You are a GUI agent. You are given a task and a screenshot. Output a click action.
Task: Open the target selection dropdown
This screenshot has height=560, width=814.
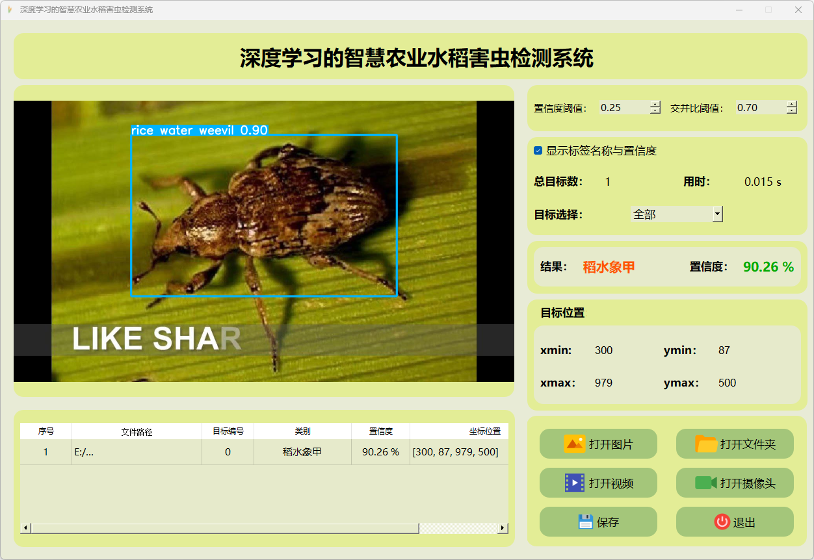(717, 214)
